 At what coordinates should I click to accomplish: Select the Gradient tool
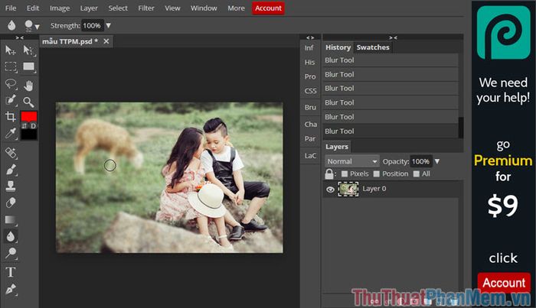[x=11, y=219]
